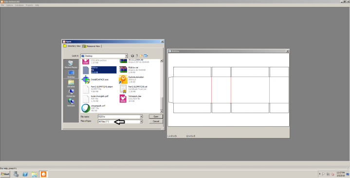Screen dimensions: 350x178
Task: Expand the Look in Desktop dropdown
Action: (x=126, y=56)
